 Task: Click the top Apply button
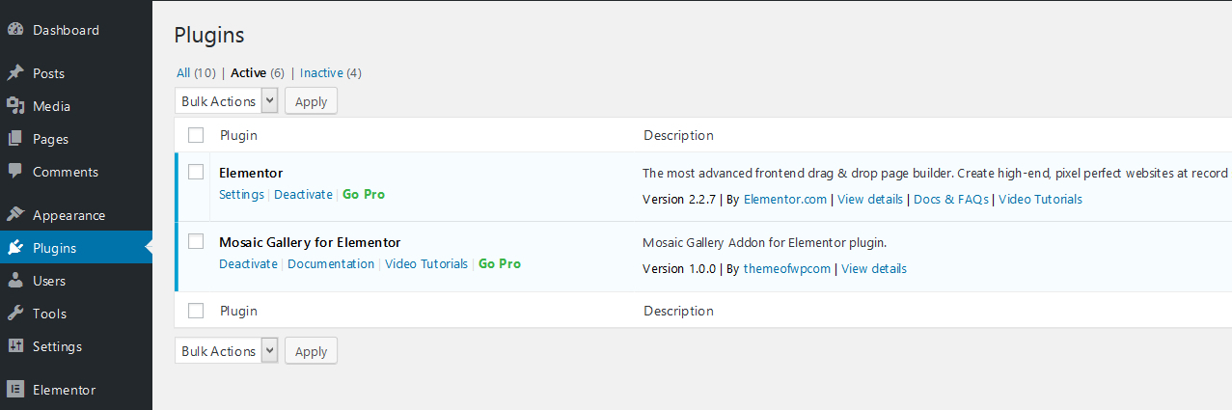(x=311, y=101)
